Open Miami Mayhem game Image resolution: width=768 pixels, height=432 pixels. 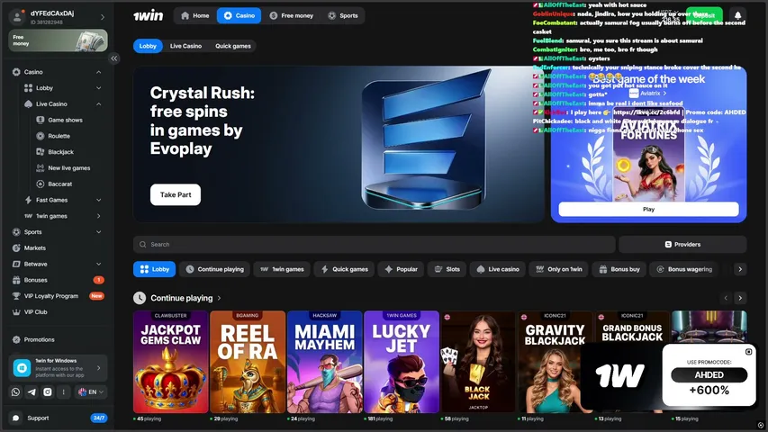click(324, 362)
